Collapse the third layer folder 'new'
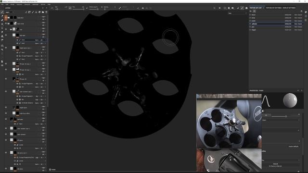 [11, 30]
